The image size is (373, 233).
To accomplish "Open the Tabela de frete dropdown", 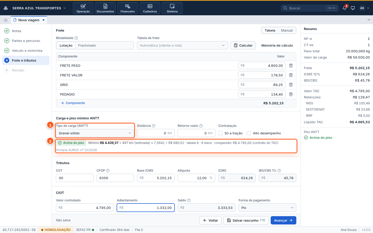I will (183, 45).
